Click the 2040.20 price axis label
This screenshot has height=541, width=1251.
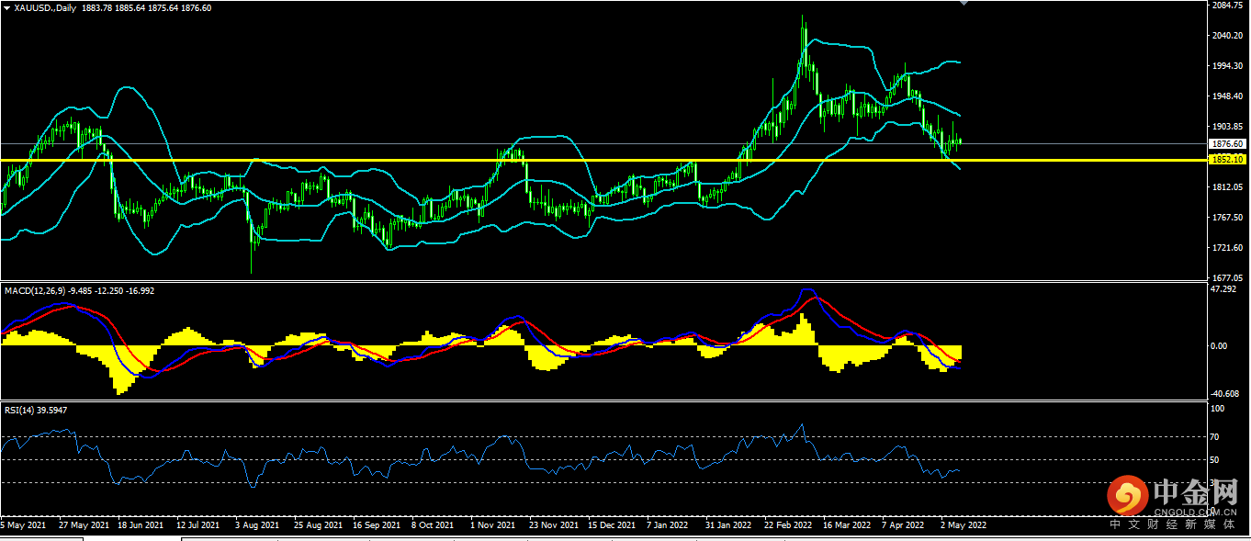[1226, 36]
